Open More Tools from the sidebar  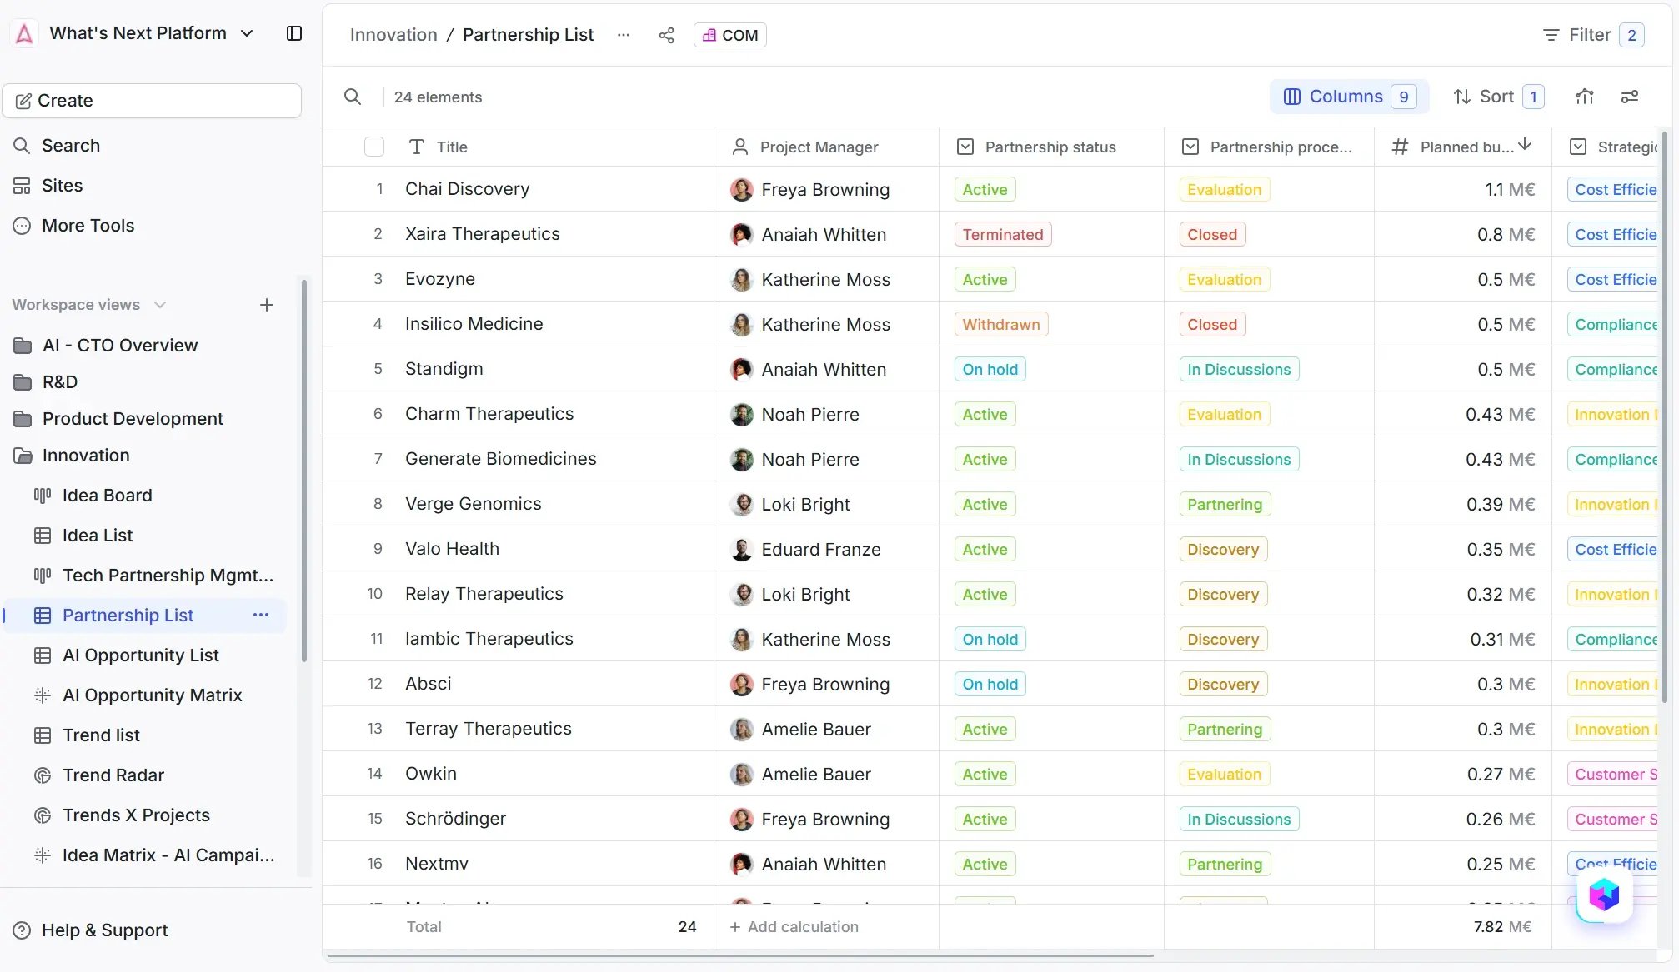[88, 225]
